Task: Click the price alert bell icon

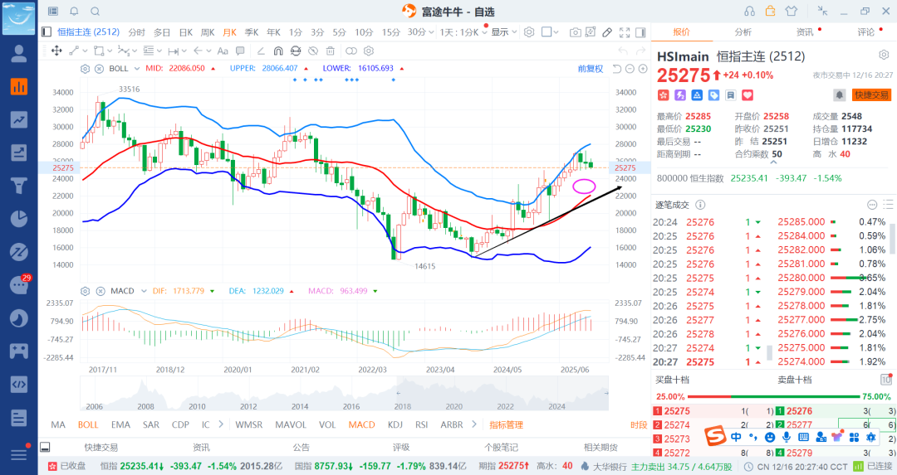Action: (x=839, y=95)
